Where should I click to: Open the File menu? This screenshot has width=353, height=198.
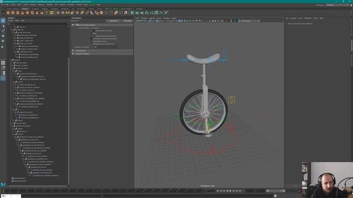click(2, 4)
